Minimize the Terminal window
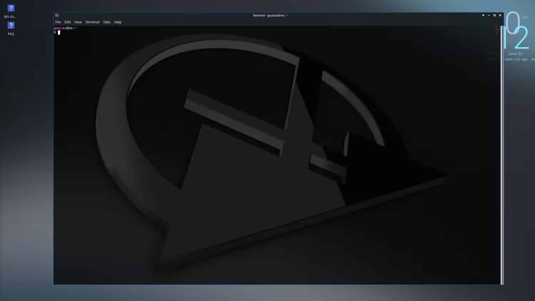The height and width of the screenshot is (301, 535). tap(489, 15)
